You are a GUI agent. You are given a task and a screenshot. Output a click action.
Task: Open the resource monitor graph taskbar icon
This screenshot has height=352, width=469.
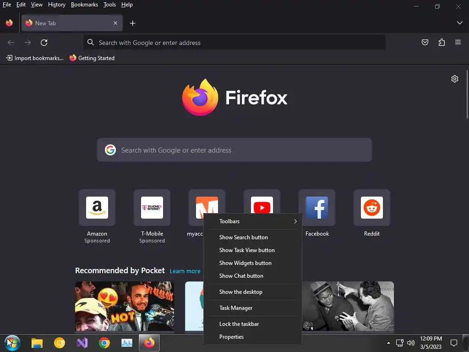click(127, 343)
